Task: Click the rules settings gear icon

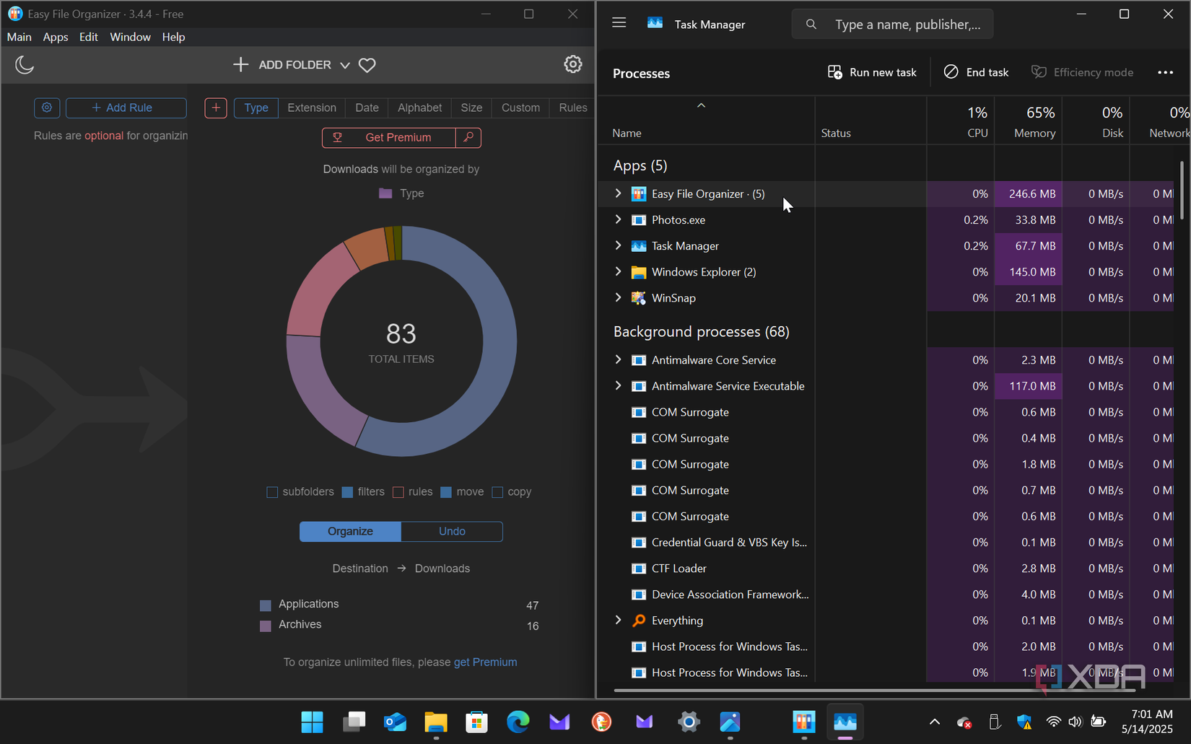Action: 47,108
